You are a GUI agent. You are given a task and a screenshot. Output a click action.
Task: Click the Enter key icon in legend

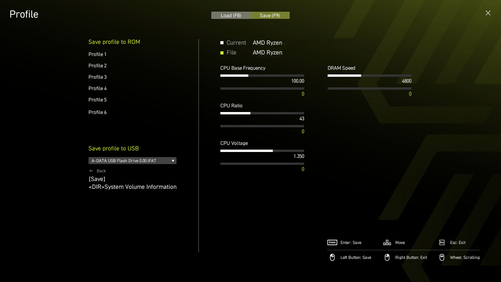332,242
